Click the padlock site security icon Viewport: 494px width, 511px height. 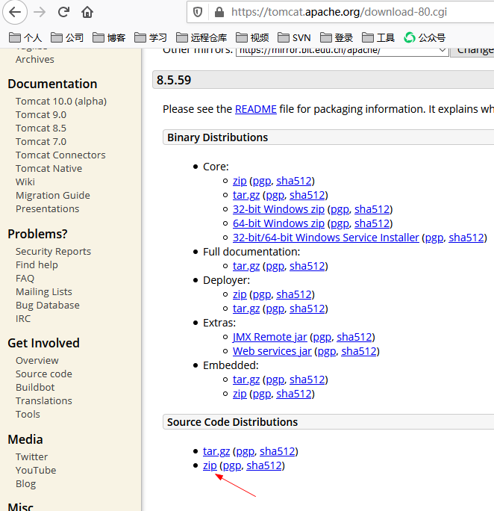point(219,12)
